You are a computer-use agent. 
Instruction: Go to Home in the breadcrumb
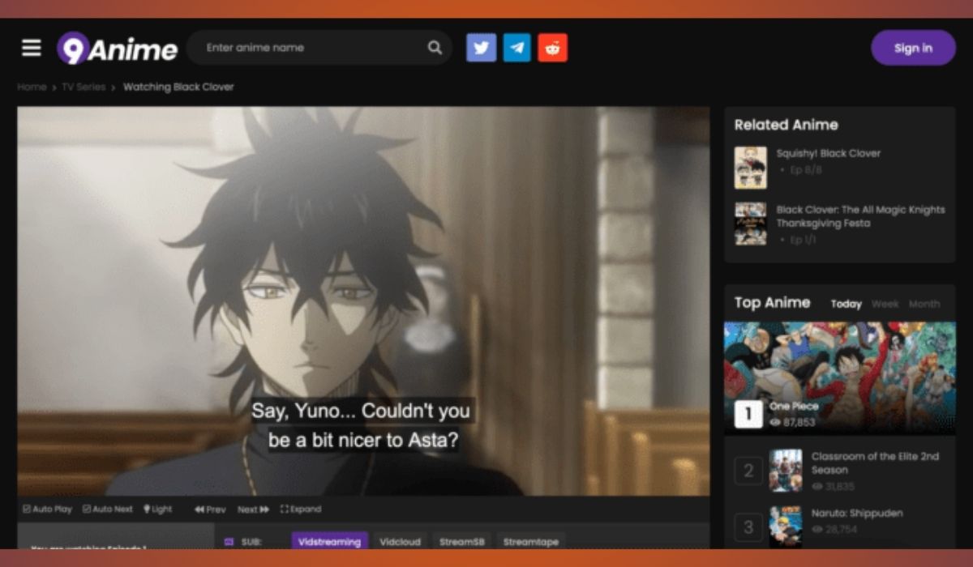[32, 87]
